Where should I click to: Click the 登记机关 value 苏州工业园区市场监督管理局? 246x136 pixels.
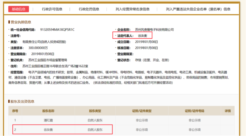click(x=47, y=60)
